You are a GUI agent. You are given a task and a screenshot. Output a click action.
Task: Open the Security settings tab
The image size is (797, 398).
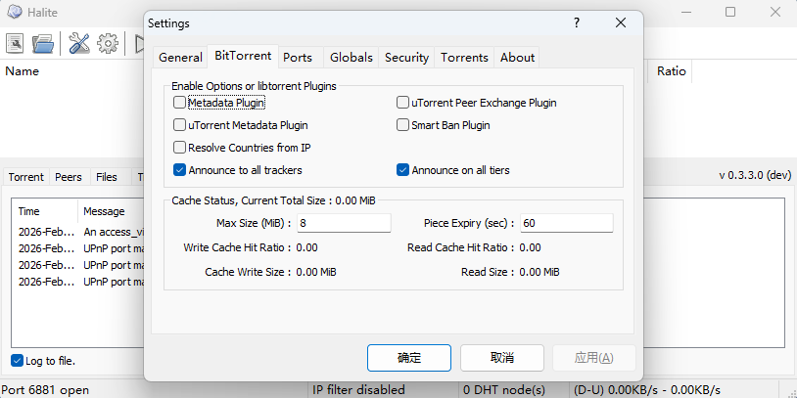[406, 58]
